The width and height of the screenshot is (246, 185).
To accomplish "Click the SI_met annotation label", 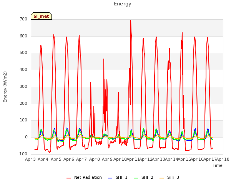I will [41, 16].
